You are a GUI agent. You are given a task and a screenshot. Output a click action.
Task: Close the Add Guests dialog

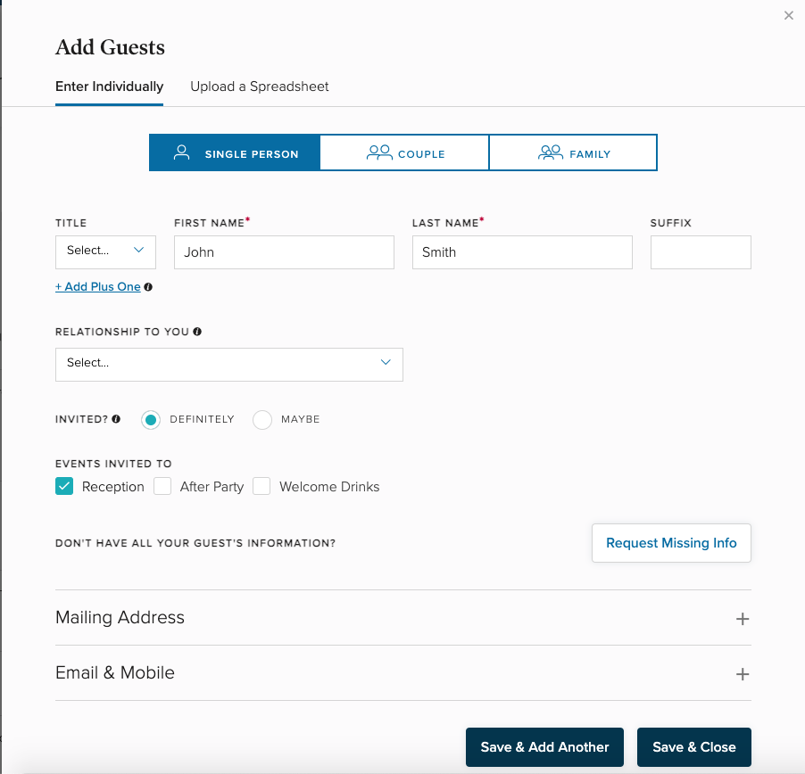(788, 15)
